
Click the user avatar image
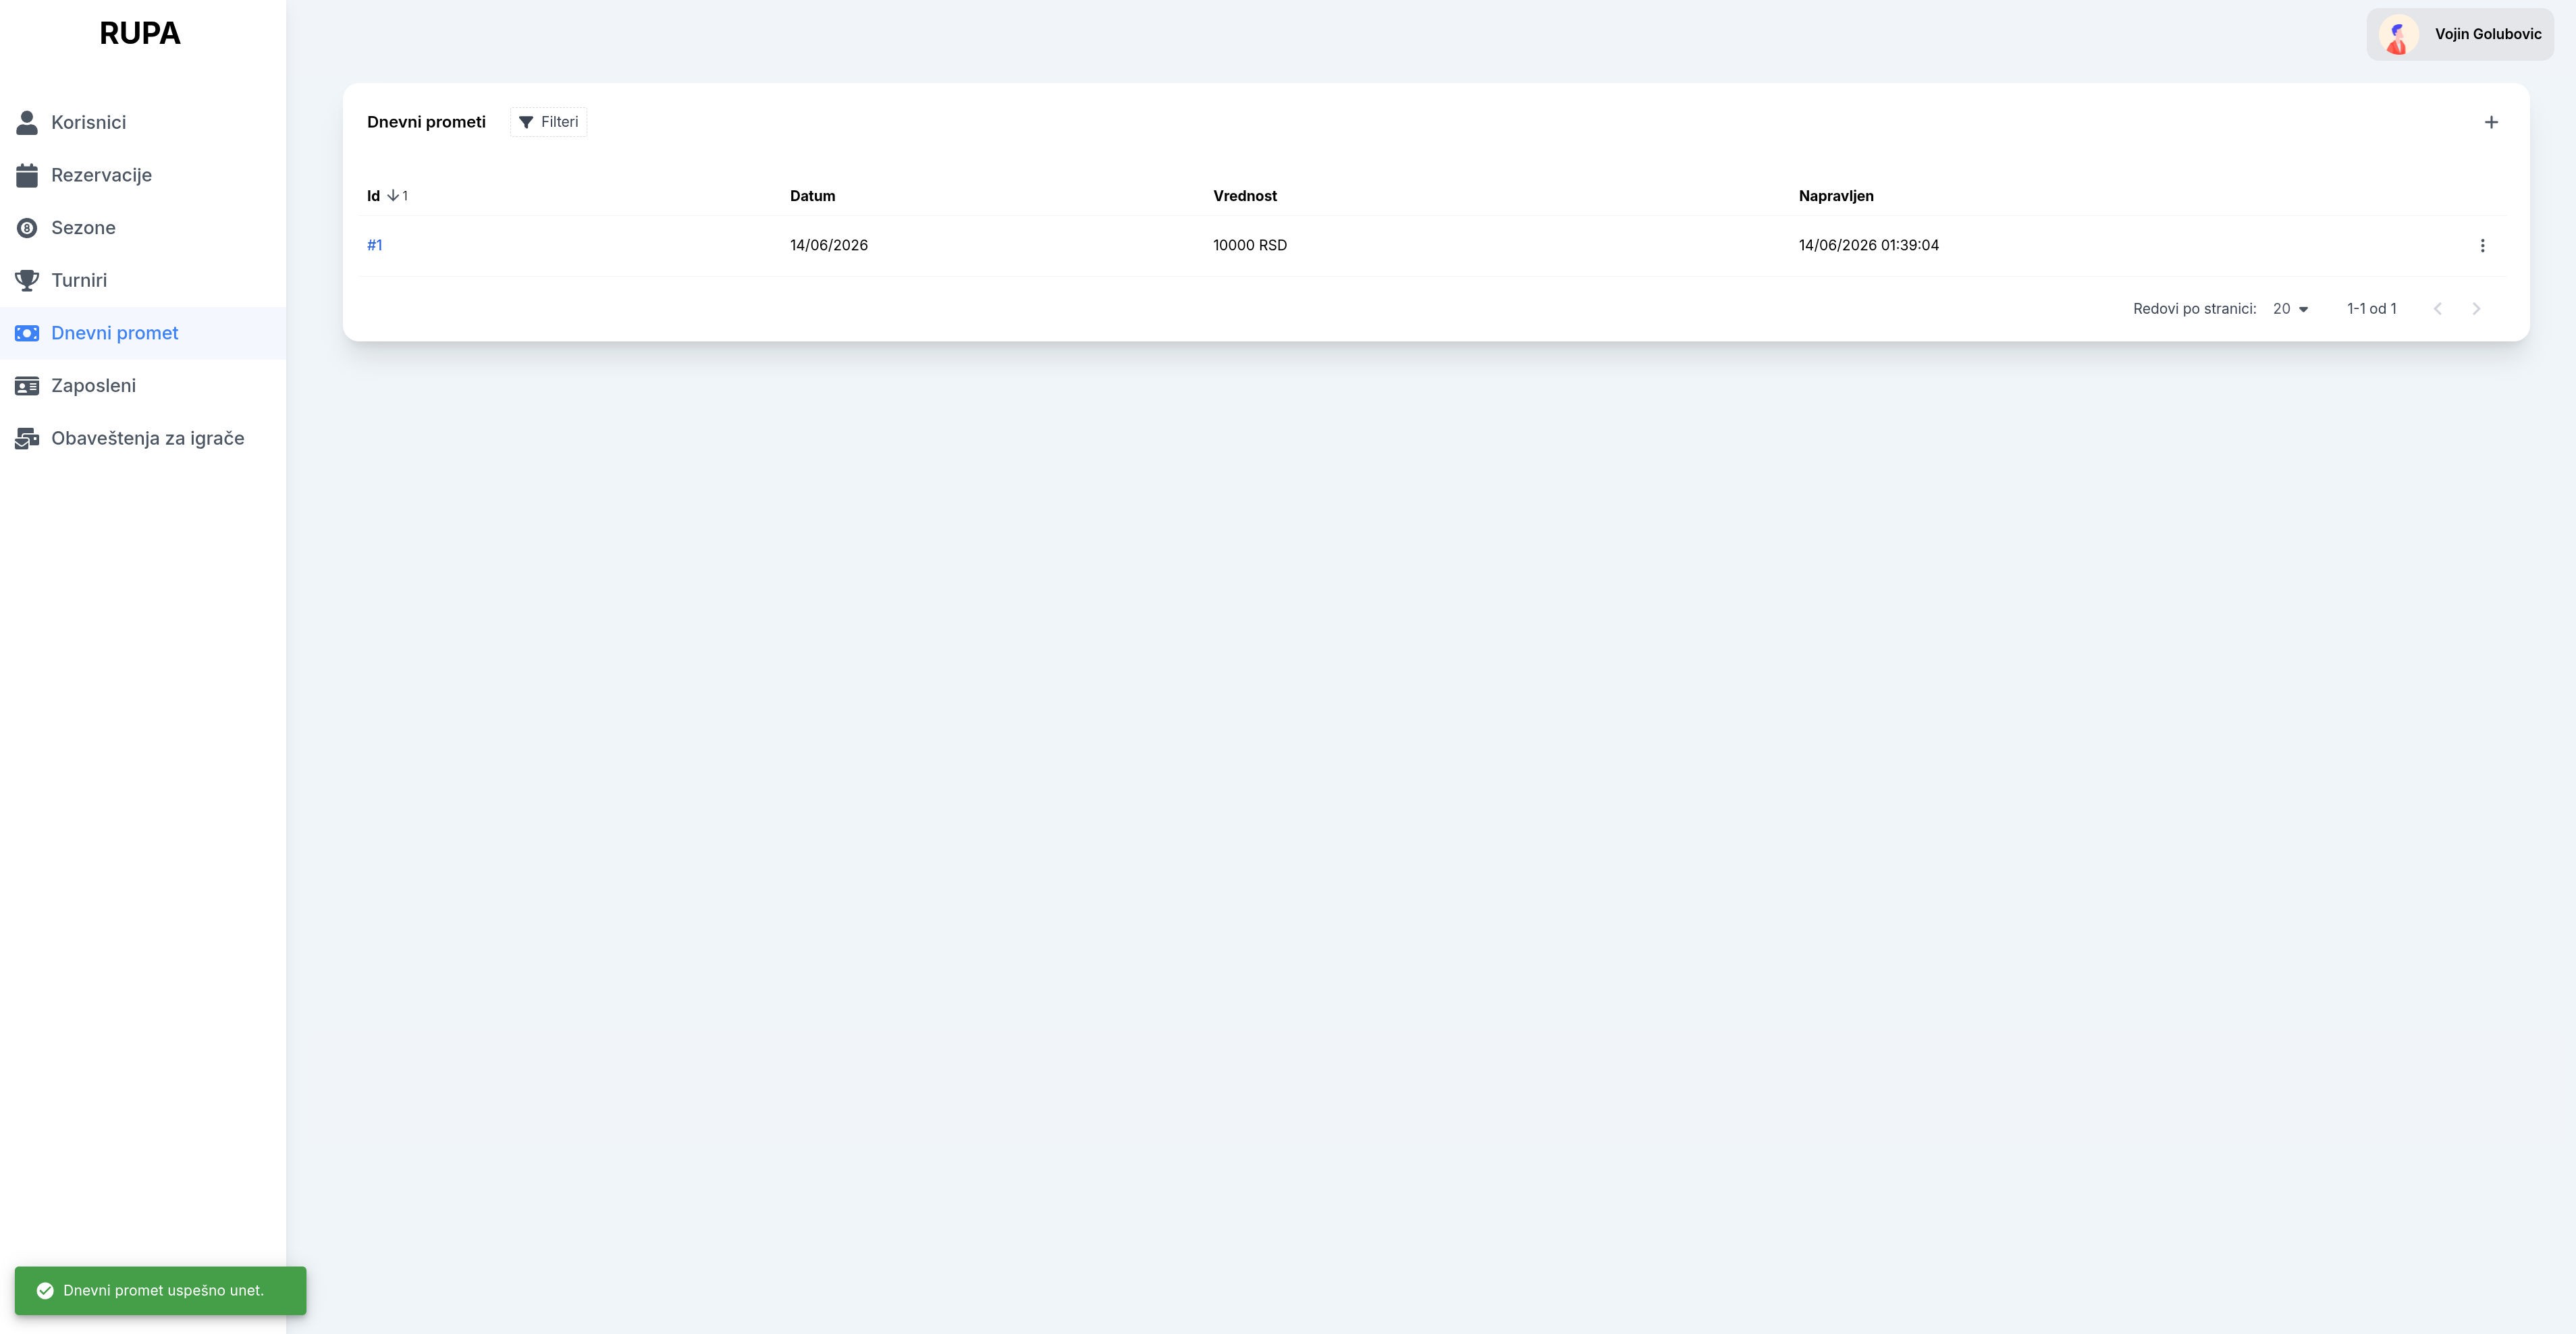click(2398, 34)
